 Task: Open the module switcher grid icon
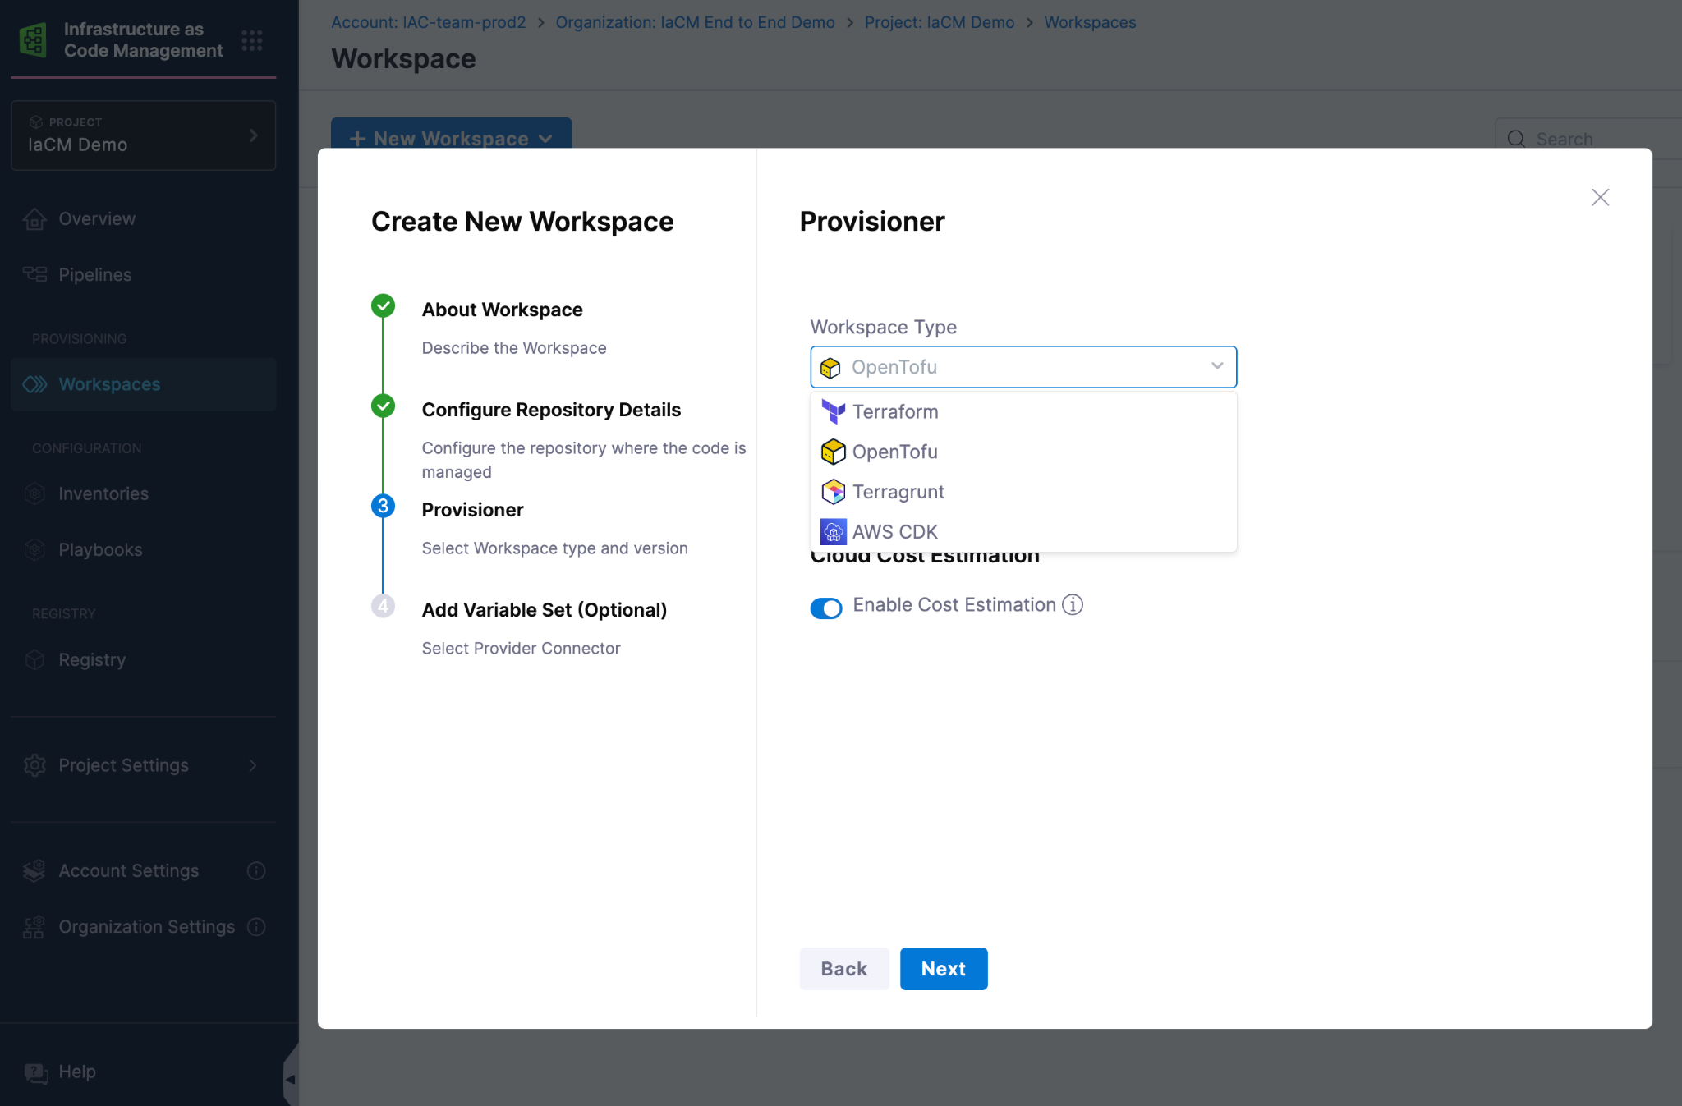point(252,39)
